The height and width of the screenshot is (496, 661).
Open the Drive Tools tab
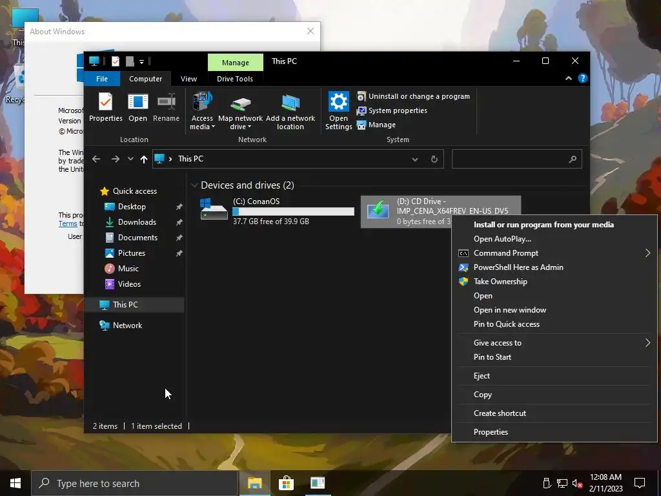coord(235,79)
